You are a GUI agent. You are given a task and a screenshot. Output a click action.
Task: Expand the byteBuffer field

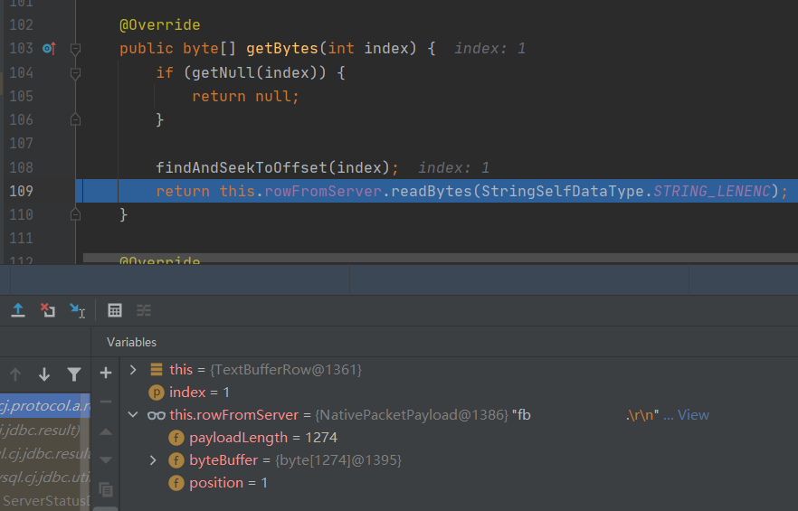(x=154, y=460)
